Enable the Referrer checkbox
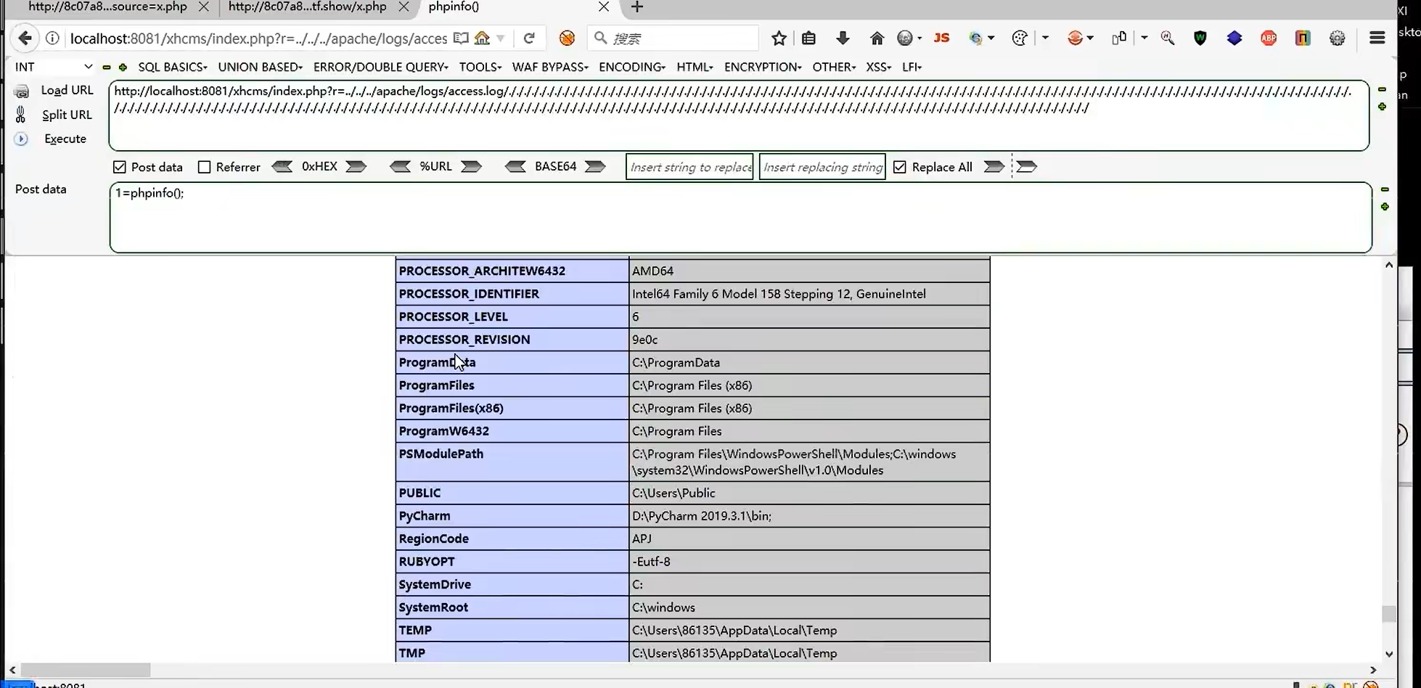The width and height of the screenshot is (1421, 688). (x=205, y=167)
